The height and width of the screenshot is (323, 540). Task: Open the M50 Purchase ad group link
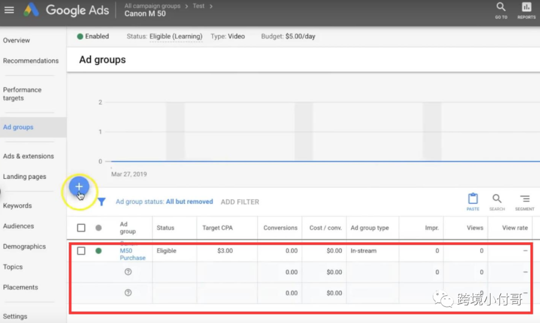[x=132, y=254]
